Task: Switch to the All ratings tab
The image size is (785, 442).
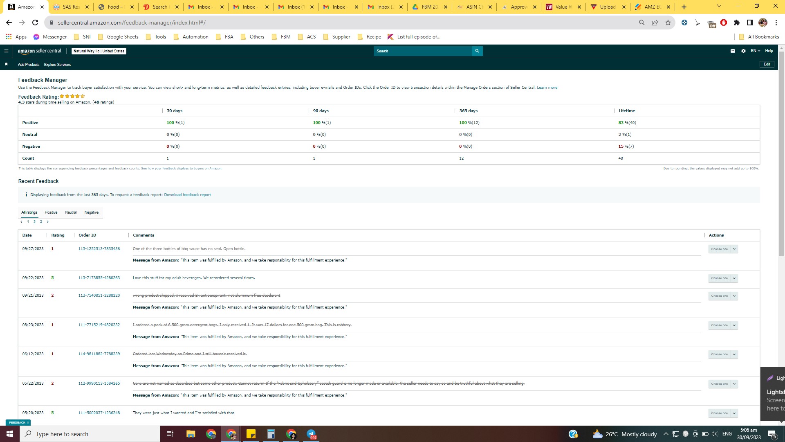Action: pyautogui.click(x=29, y=212)
